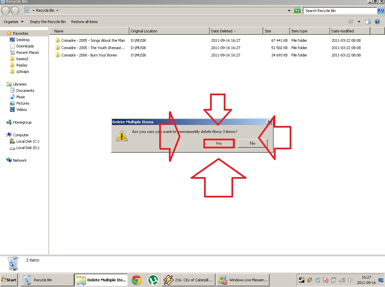Image resolution: width=385 pixels, height=287 pixels.
Task: Click the volume speaker tray icon
Action: pyautogui.click(x=350, y=280)
